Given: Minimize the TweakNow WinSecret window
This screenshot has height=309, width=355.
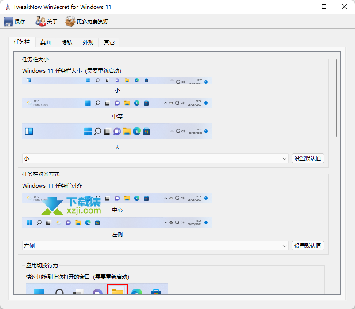Looking at the screenshot, I should coord(304,7).
